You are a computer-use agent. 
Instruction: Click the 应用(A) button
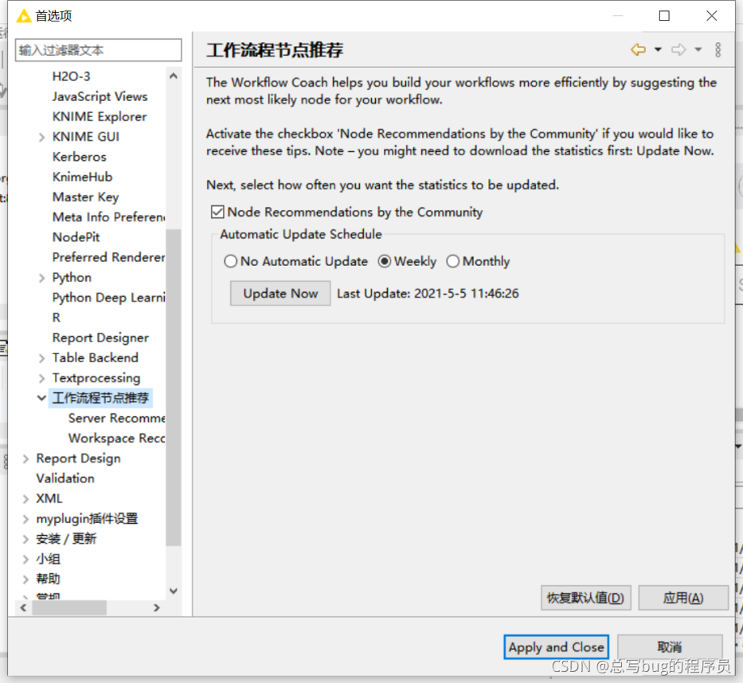[682, 598]
